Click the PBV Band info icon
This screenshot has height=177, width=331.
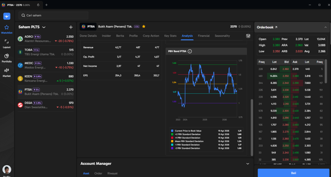point(190,51)
